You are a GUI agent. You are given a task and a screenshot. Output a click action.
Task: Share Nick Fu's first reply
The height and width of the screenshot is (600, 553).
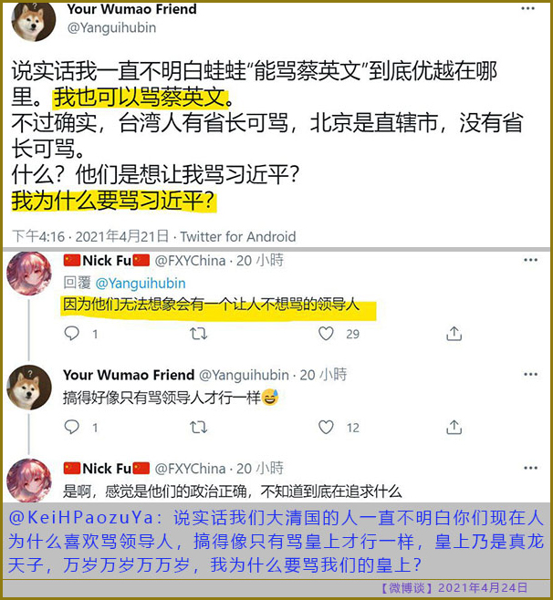click(x=454, y=334)
